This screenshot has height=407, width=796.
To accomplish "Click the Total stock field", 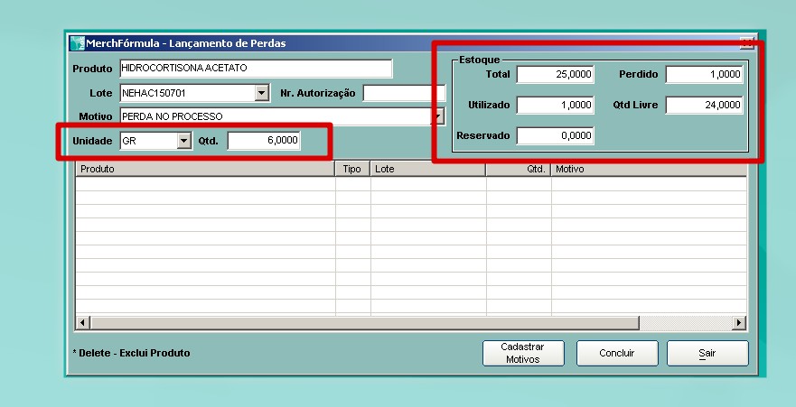I will pyautogui.click(x=555, y=74).
